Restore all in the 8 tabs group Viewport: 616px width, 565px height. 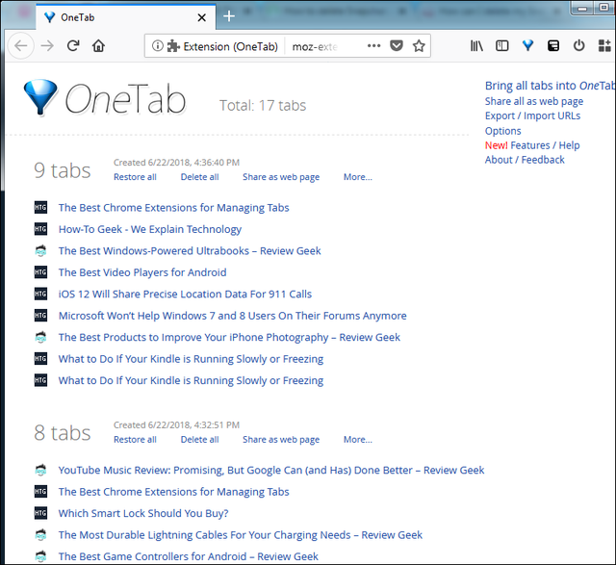pyautogui.click(x=135, y=440)
